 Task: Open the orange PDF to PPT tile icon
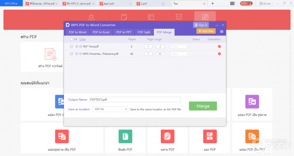(252, 136)
